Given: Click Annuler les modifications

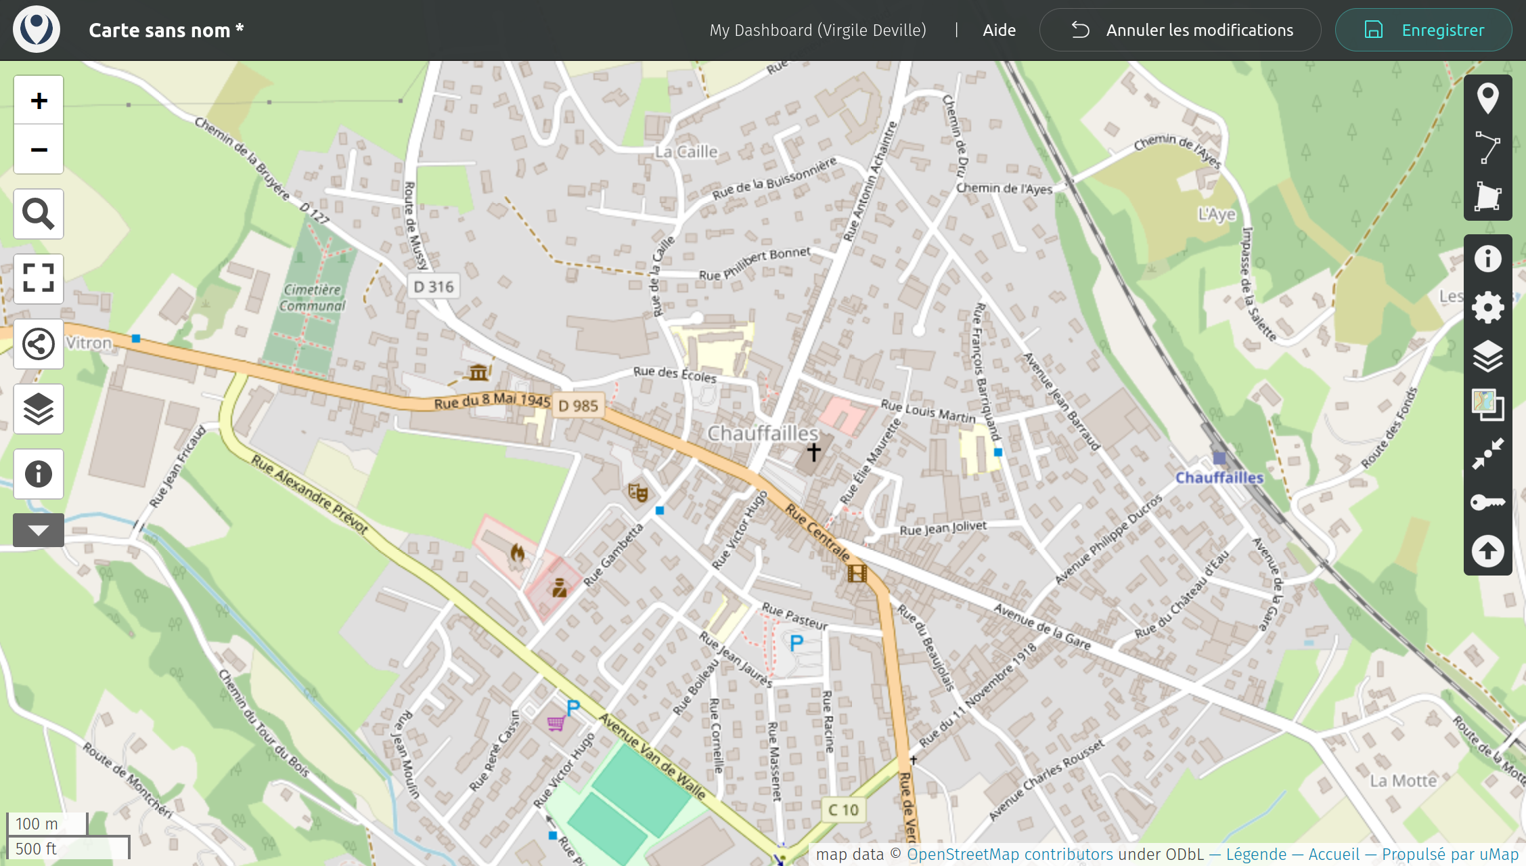Looking at the screenshot, I should coord(1180,30).
